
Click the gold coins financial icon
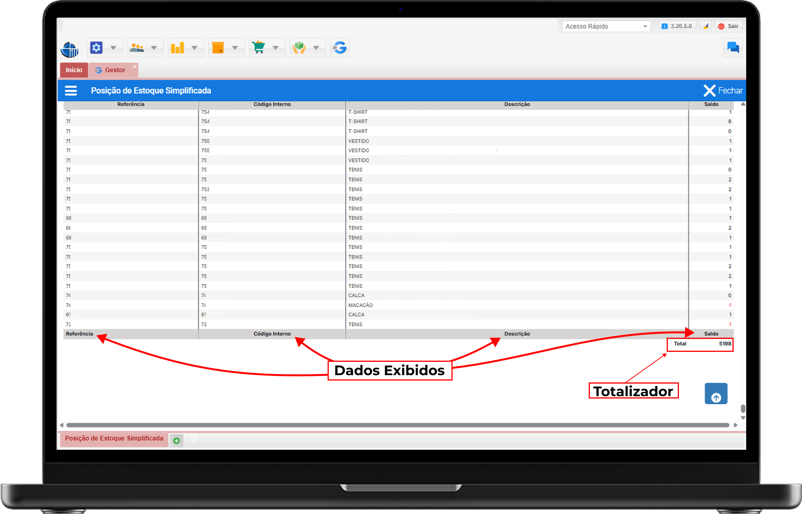(177, 48)
